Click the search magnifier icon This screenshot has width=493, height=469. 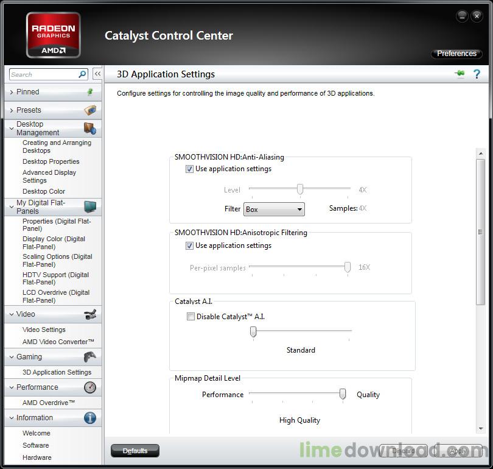click(x=82, y=74)
